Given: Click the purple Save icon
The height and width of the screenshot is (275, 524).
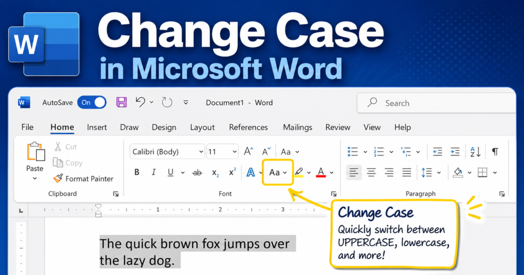Looking at the screenshot, I should point(121,102).
